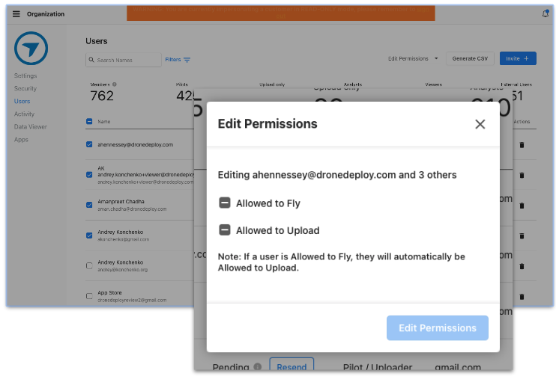Toggle the select-all checkbox beside Name header
This screenshot has height=388, width=556.
[89, 121]
